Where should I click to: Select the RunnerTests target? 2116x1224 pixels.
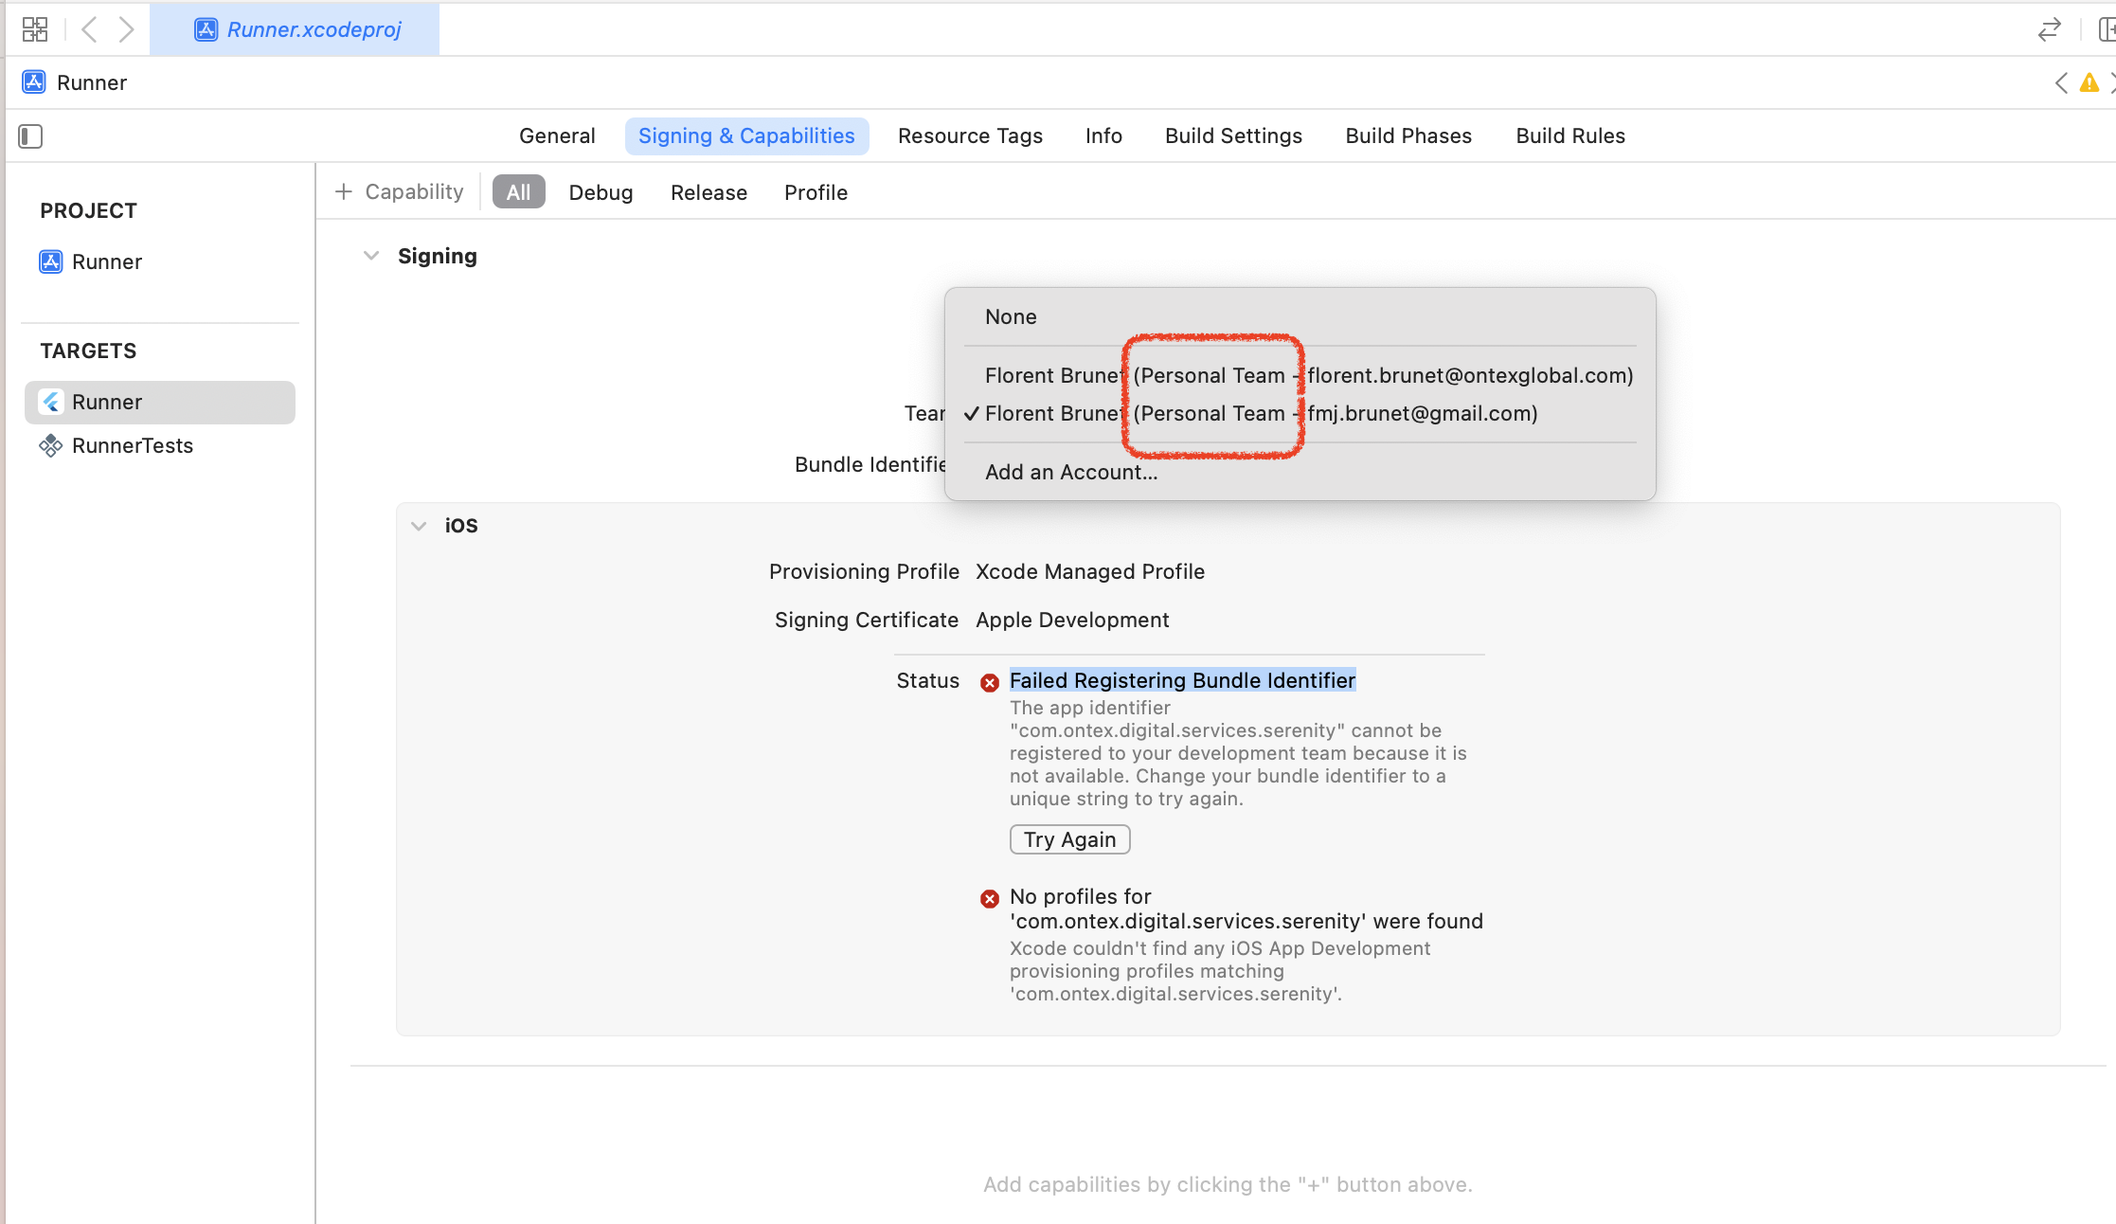pos(132,445)
